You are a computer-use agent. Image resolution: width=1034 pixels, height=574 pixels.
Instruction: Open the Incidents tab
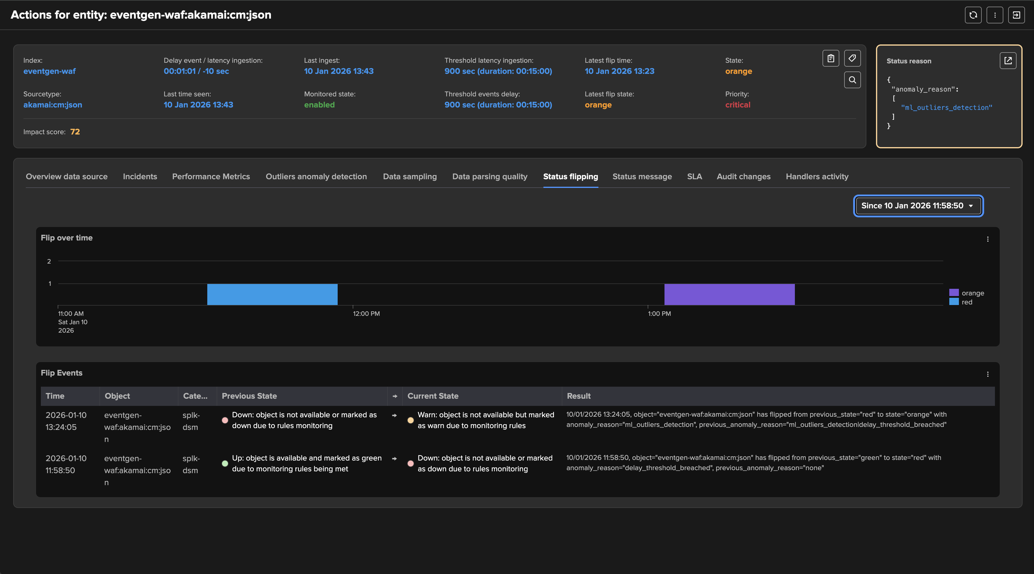[x=140, y=177]
